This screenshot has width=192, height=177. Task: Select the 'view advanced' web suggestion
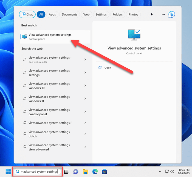pos(55,147)
